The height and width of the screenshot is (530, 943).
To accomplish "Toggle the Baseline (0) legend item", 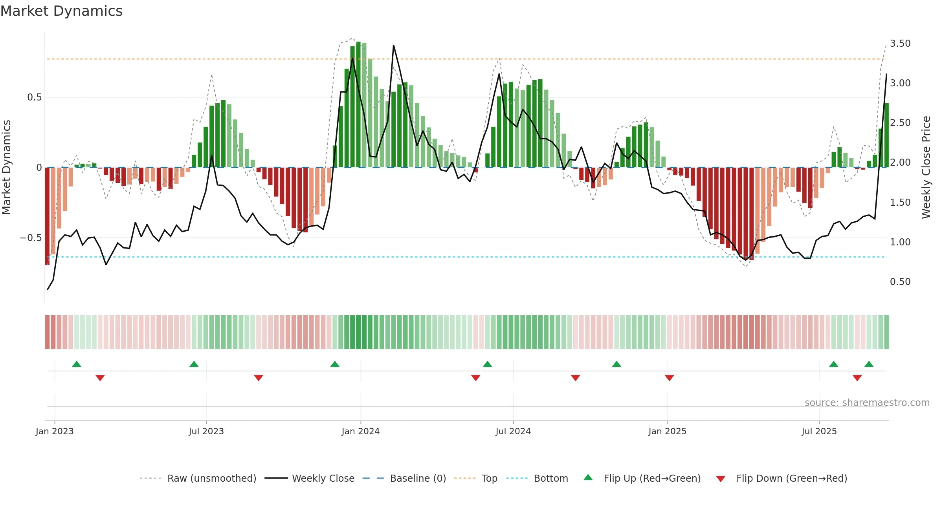I will tap(404, 478).
